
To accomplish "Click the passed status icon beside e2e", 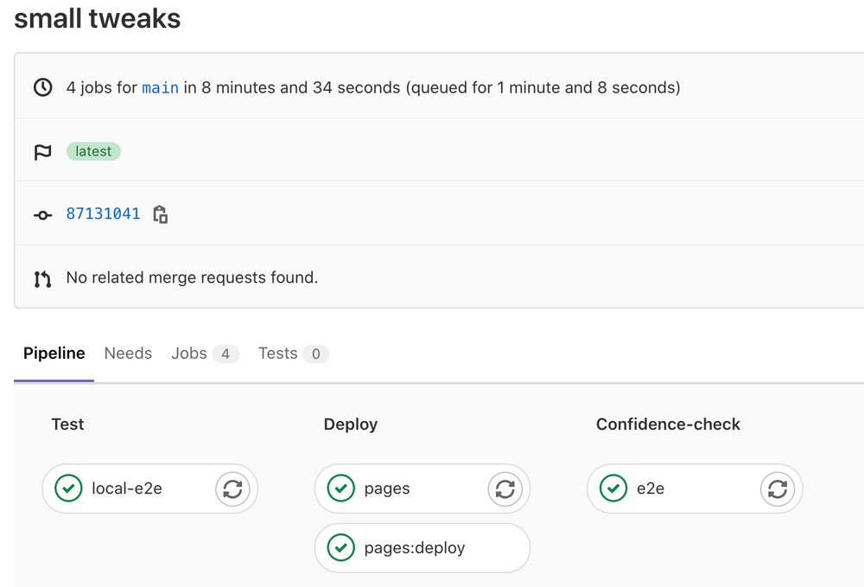I will [613, 489].
